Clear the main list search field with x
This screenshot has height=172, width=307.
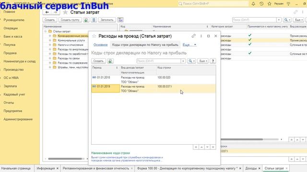[x=279, y=20]
